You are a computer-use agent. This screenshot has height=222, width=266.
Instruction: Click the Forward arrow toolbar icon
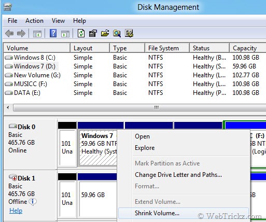pyautogui.click(x=21, y=33)
